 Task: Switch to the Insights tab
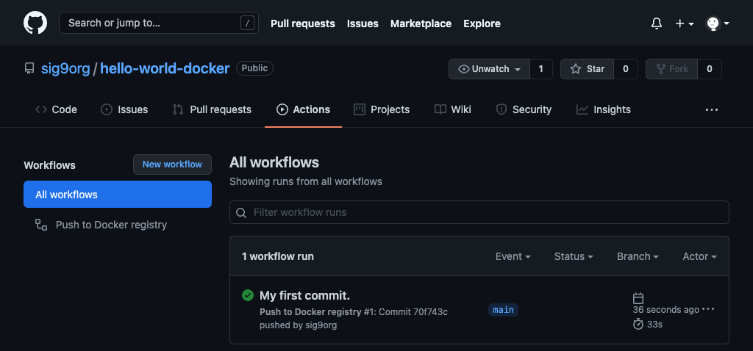604,109
